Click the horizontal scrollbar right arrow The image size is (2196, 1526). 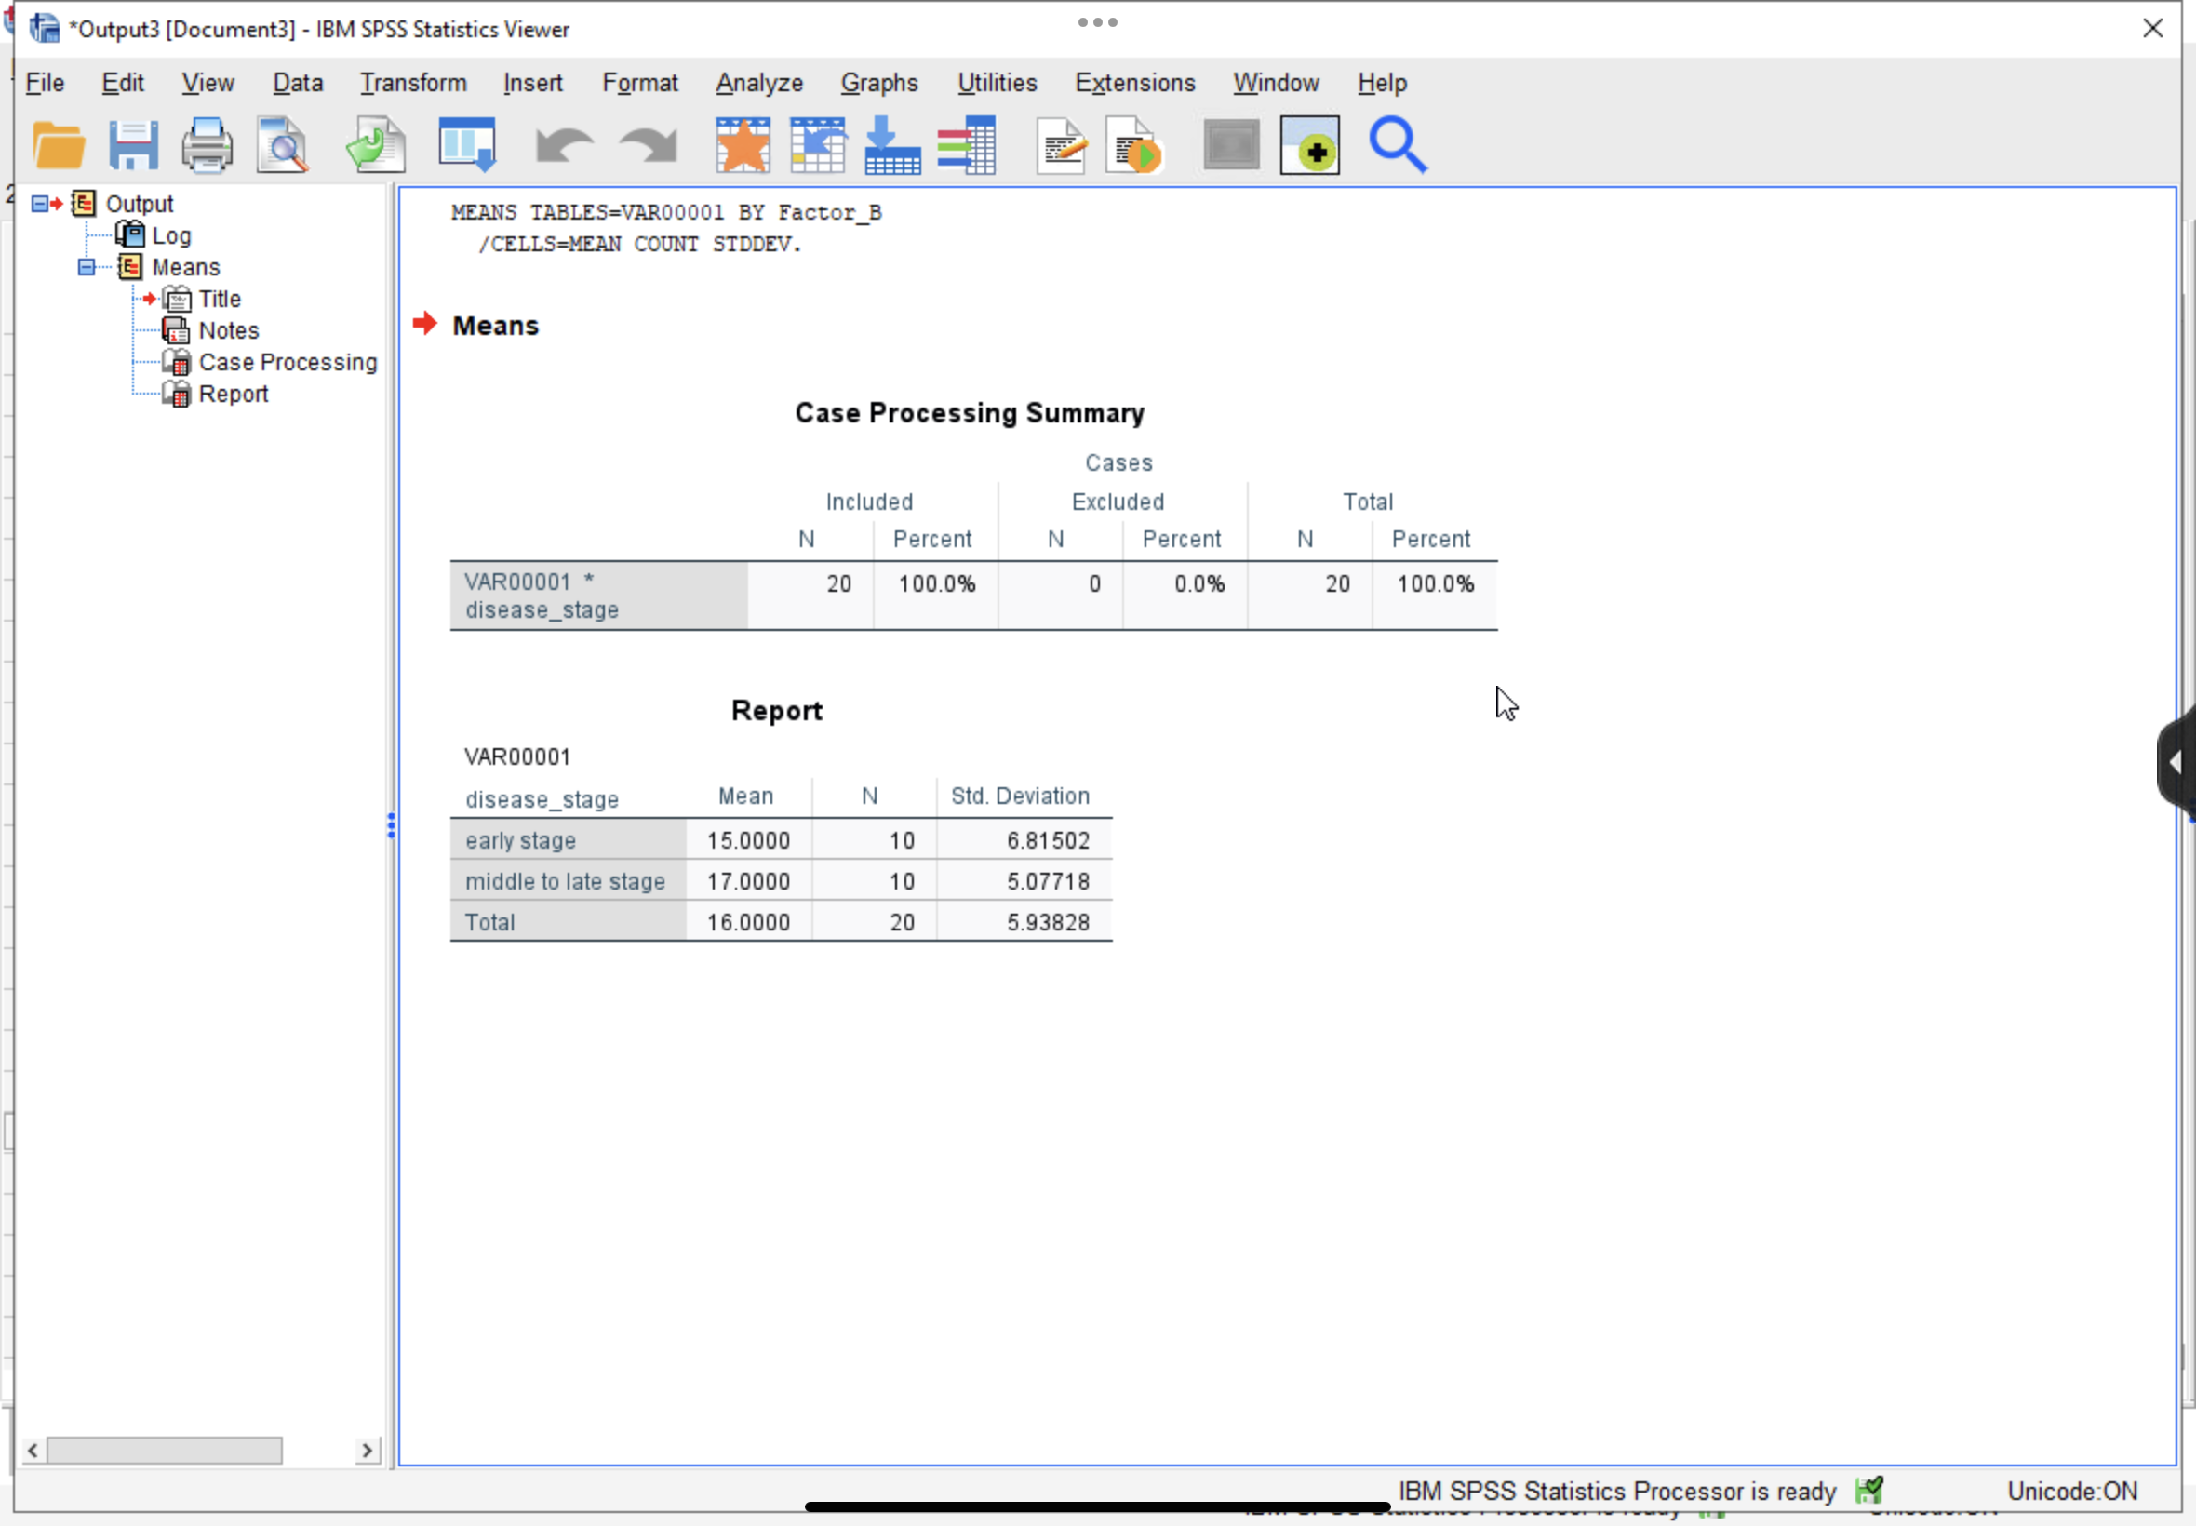369,1450
